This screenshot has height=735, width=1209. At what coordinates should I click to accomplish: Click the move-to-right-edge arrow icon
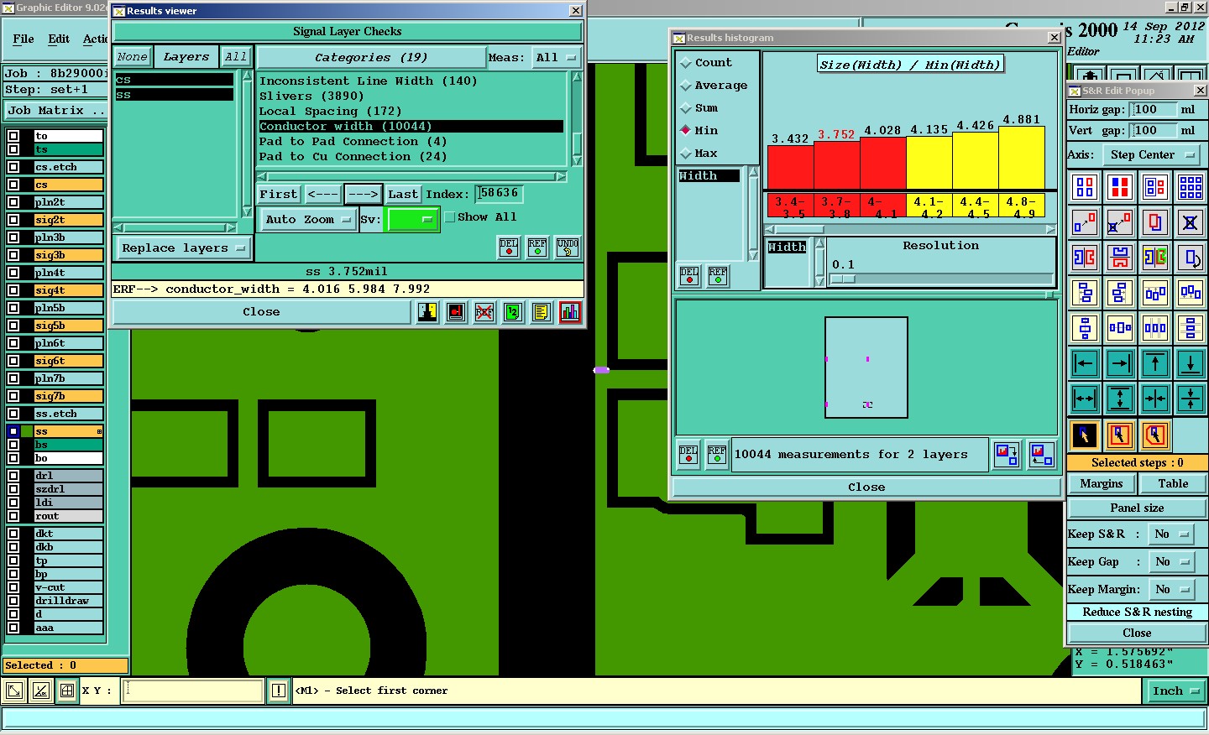point(1120,363)
